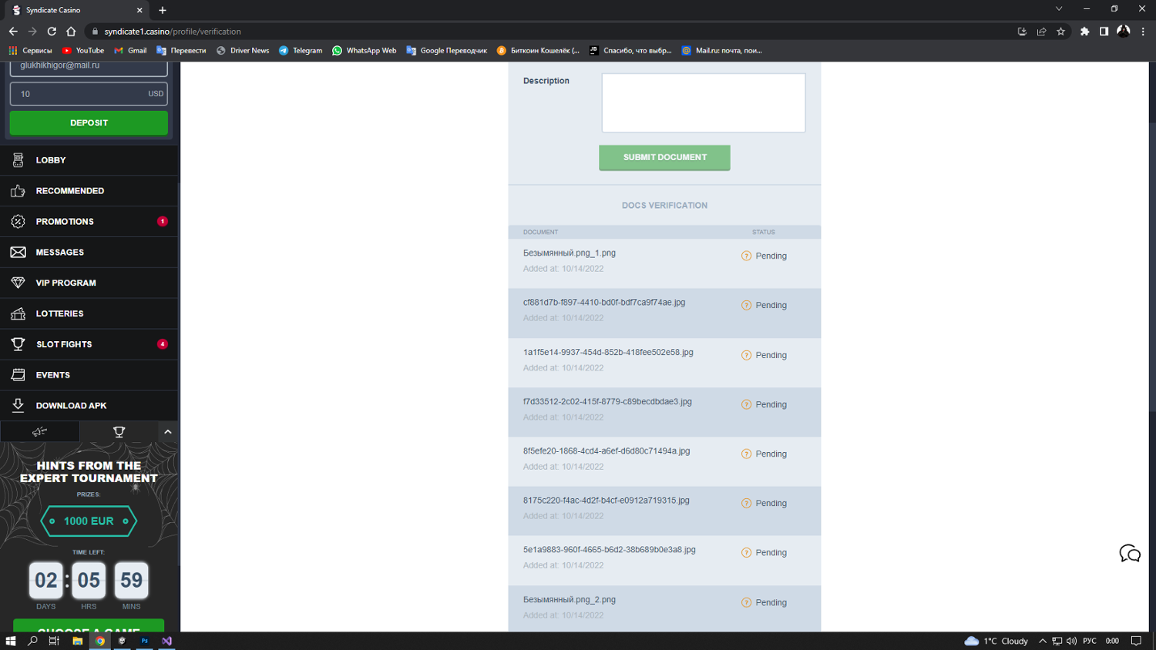Switch to the trophy tournaments tab
Screen dimensions: 1156x650
tap(119, 432)
